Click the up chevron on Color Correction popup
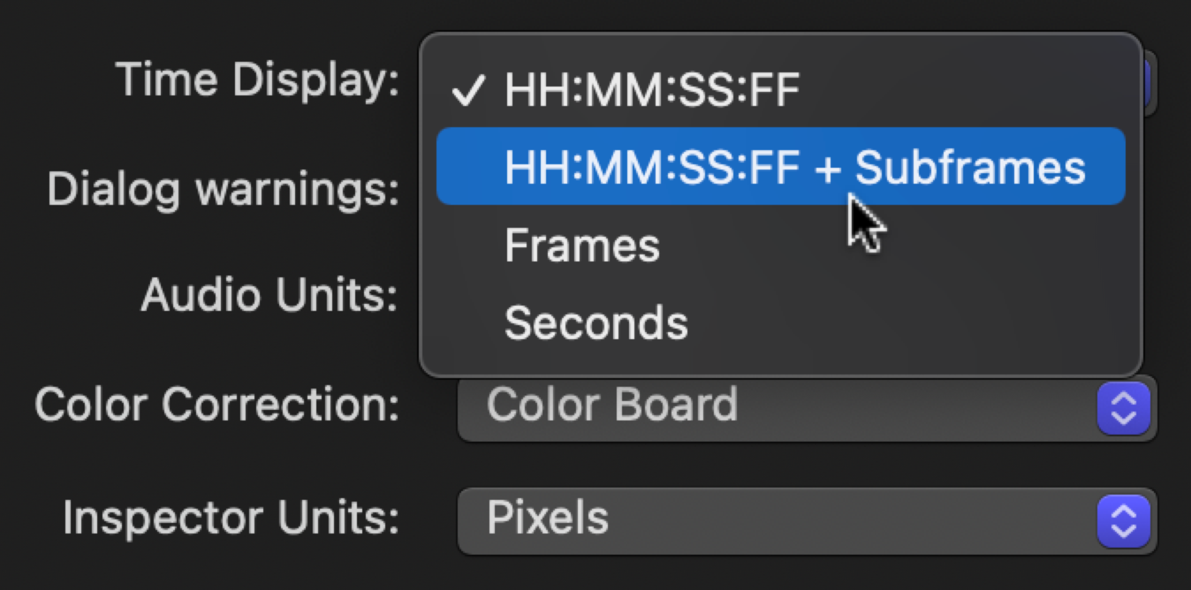 [x=1123, y=400]
